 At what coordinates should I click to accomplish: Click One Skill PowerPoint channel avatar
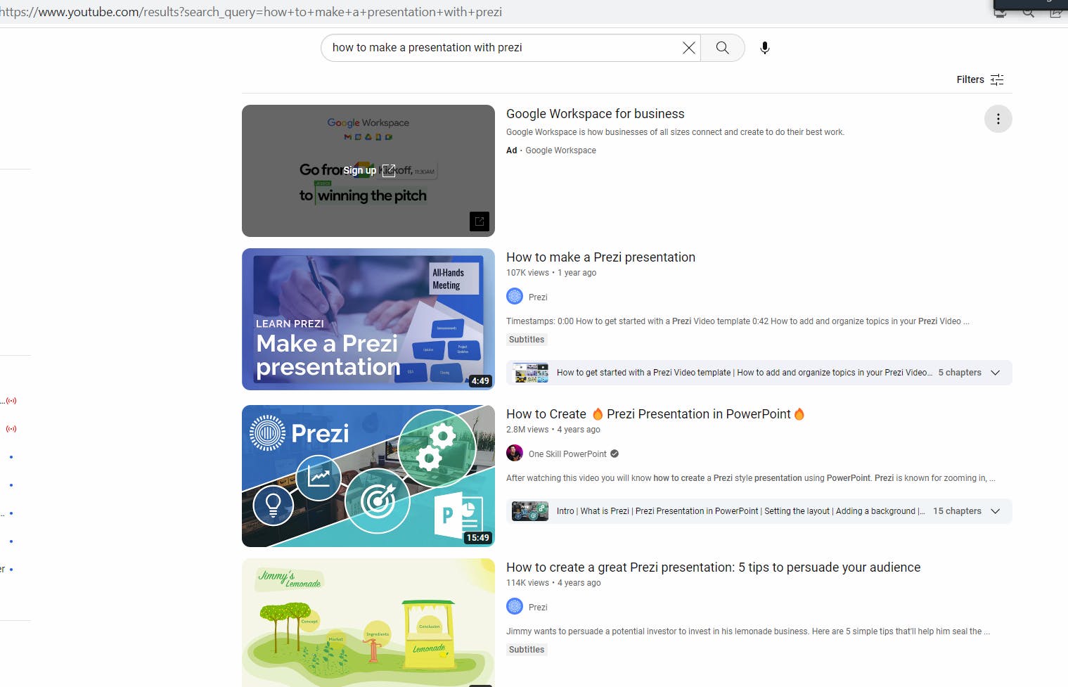click(515, 454)
